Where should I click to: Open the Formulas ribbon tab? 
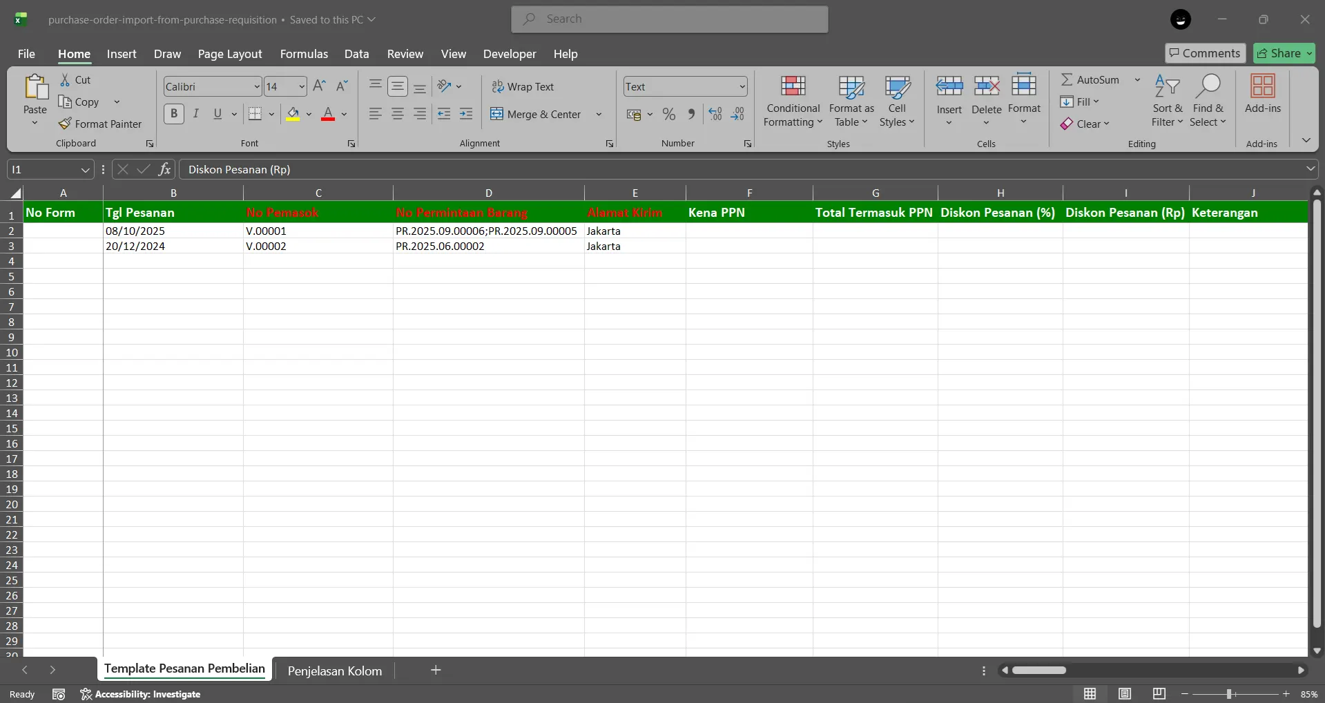coord(304,54)
